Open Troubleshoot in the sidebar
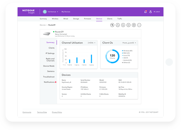This screenshot has width=181, height=130. click(x=49, y=77)
